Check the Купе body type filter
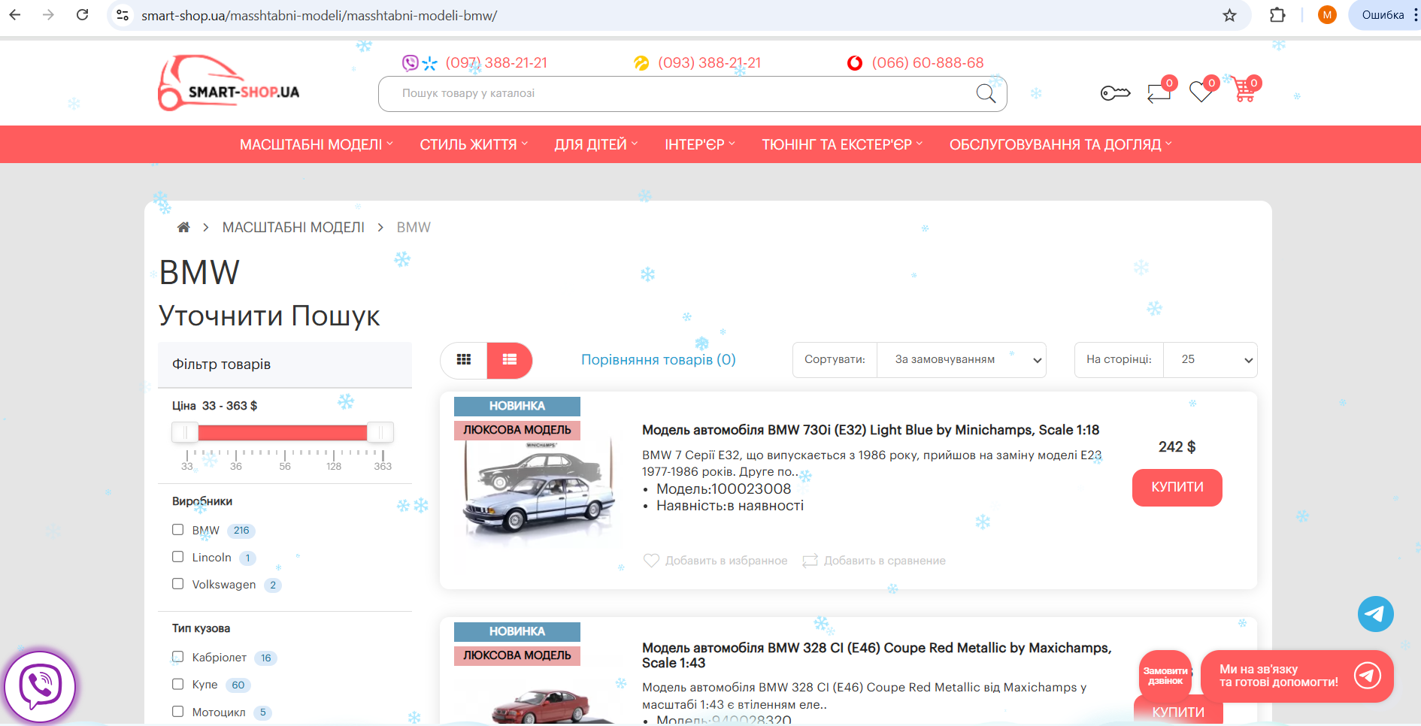Screen dimensions: 1421x726 (x=178, y=684)
